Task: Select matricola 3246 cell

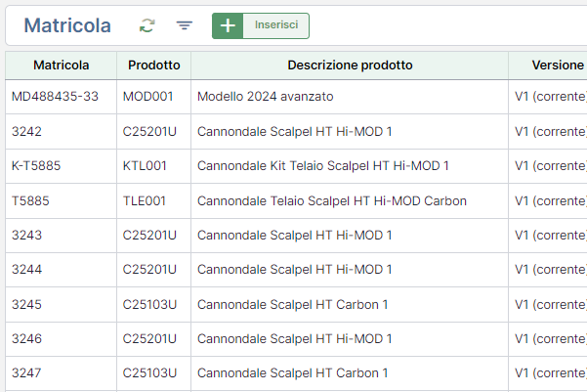Action: (x=61, y=339)
